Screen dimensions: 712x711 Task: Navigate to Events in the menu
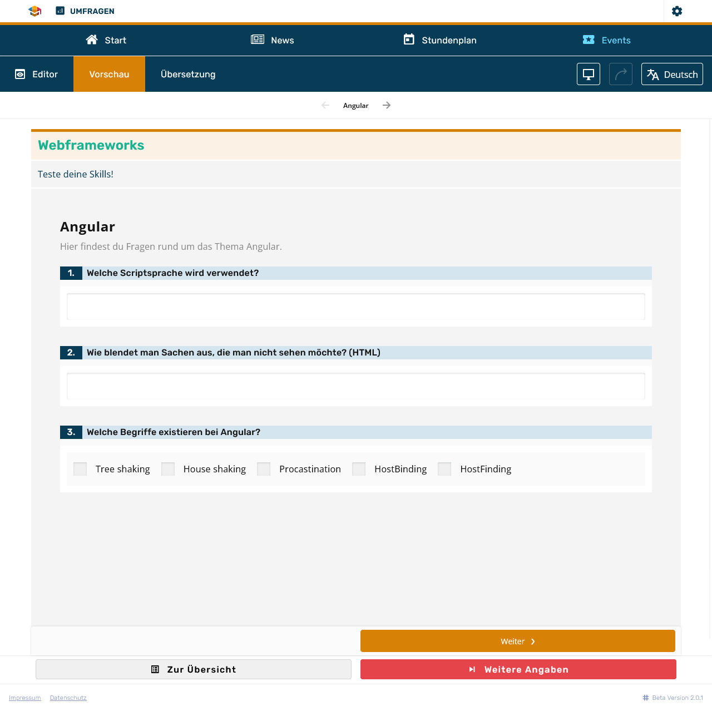tap(607, 40)
